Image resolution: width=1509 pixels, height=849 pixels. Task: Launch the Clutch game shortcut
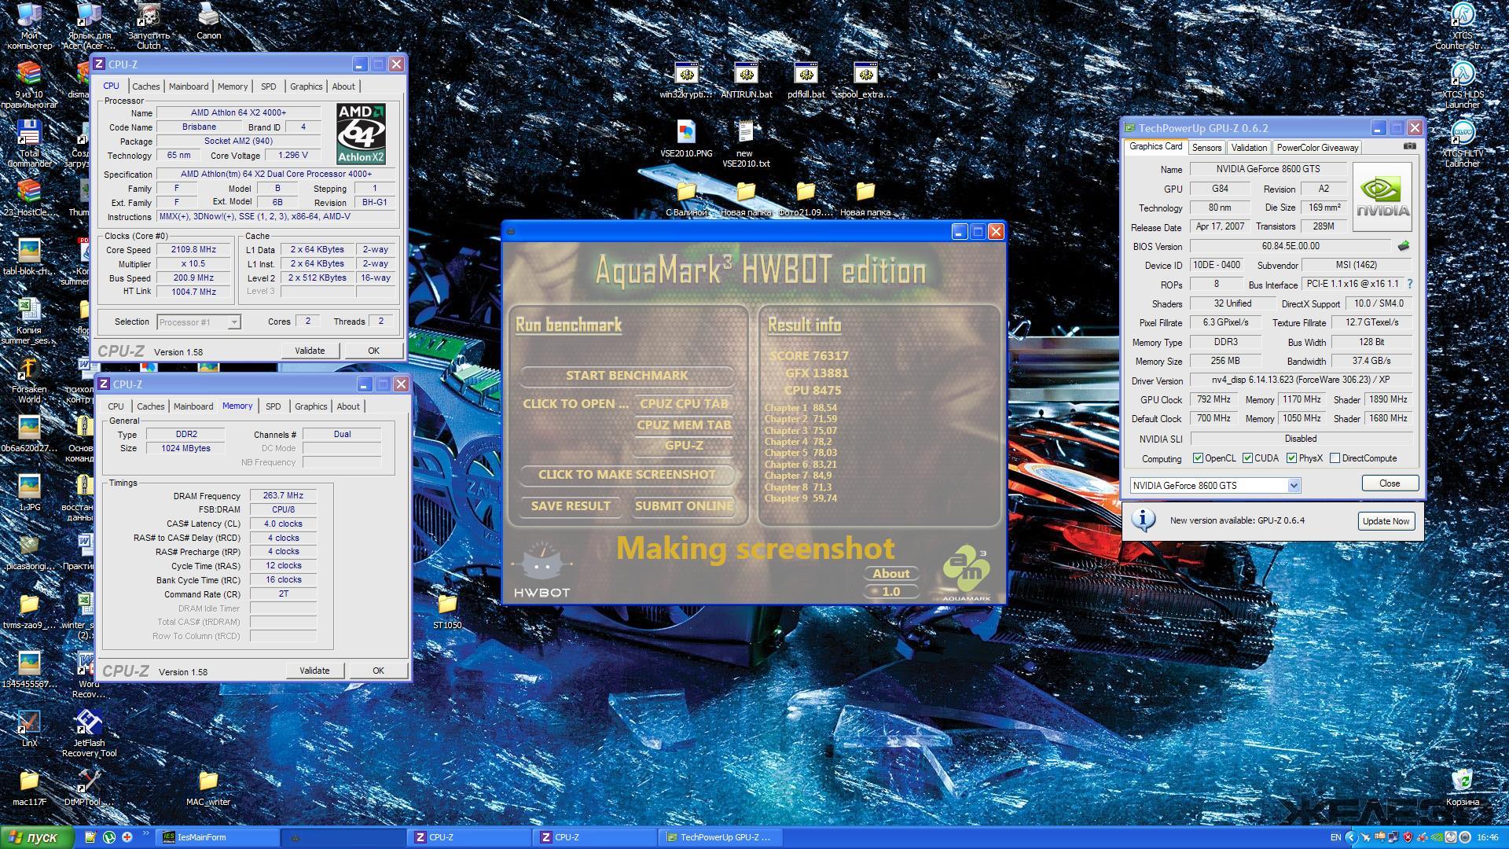click(149, 16)
